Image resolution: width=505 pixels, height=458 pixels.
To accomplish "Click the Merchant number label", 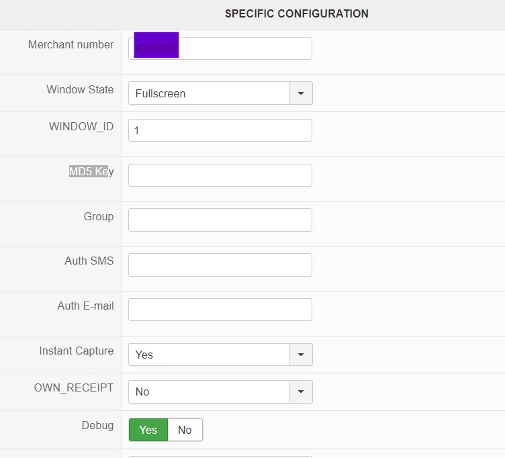I will point(71,44).
